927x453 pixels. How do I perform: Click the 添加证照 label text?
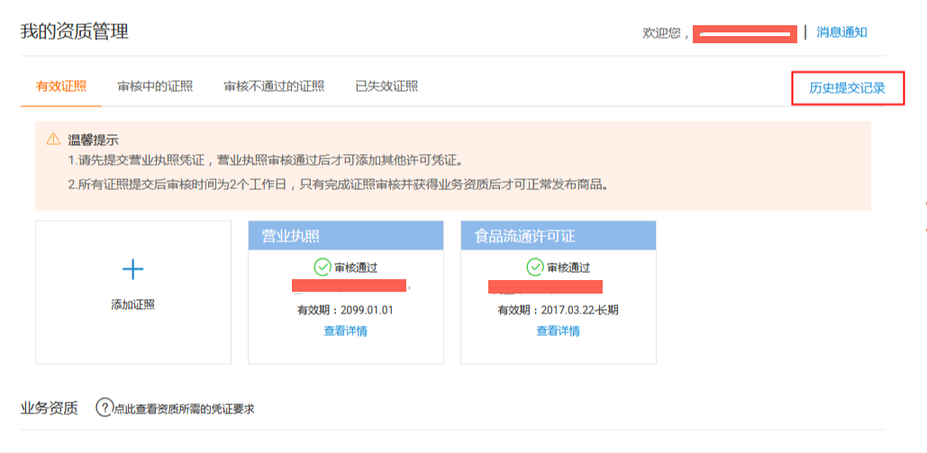pyautogui.click(x=132, y=304)
